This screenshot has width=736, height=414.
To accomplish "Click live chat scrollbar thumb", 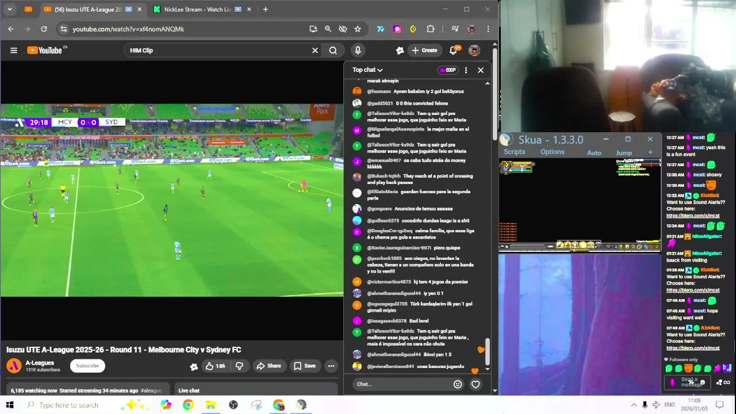I will pyautogui.click(x=488, y=350).
